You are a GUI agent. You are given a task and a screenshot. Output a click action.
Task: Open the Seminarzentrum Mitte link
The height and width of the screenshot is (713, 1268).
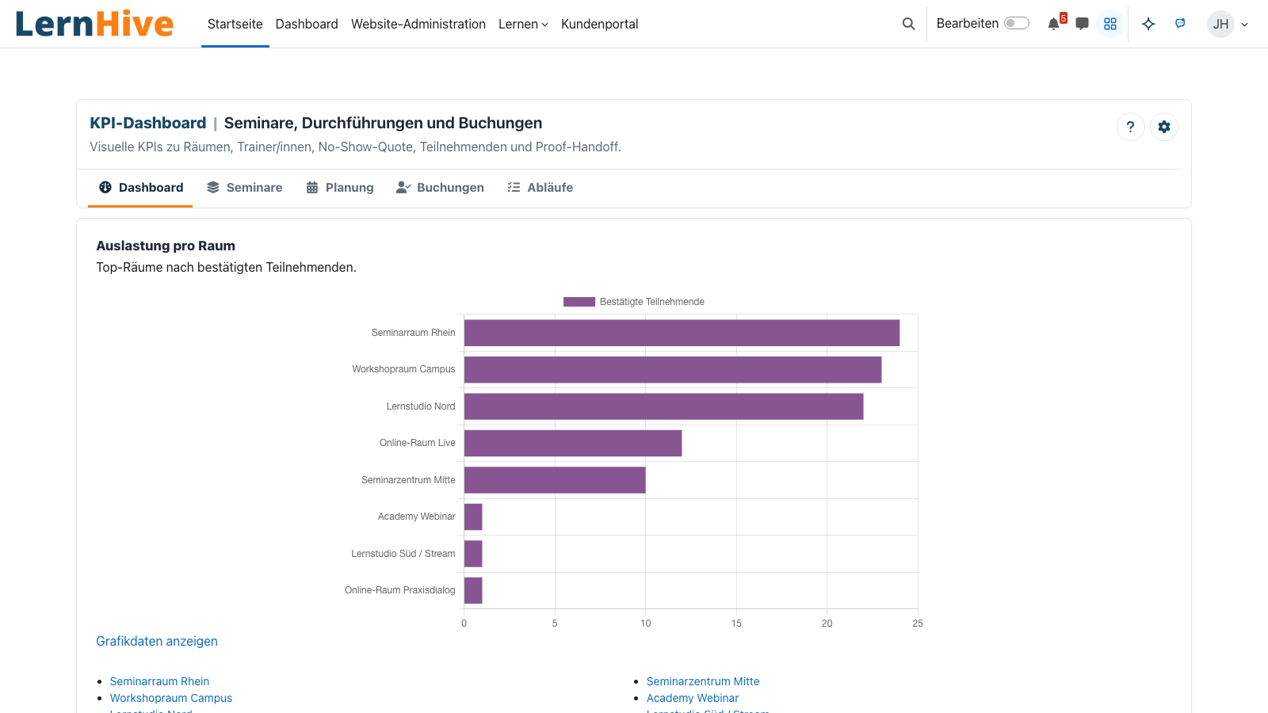point(703,681)
